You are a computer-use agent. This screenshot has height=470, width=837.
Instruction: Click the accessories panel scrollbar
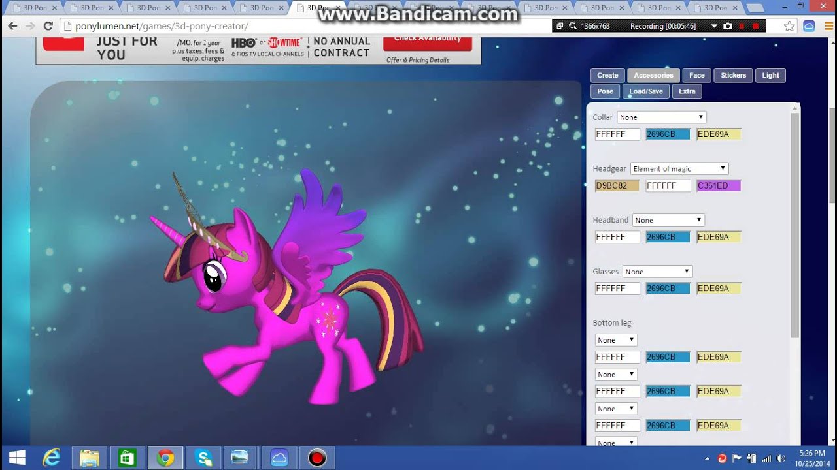coord(795,225)
